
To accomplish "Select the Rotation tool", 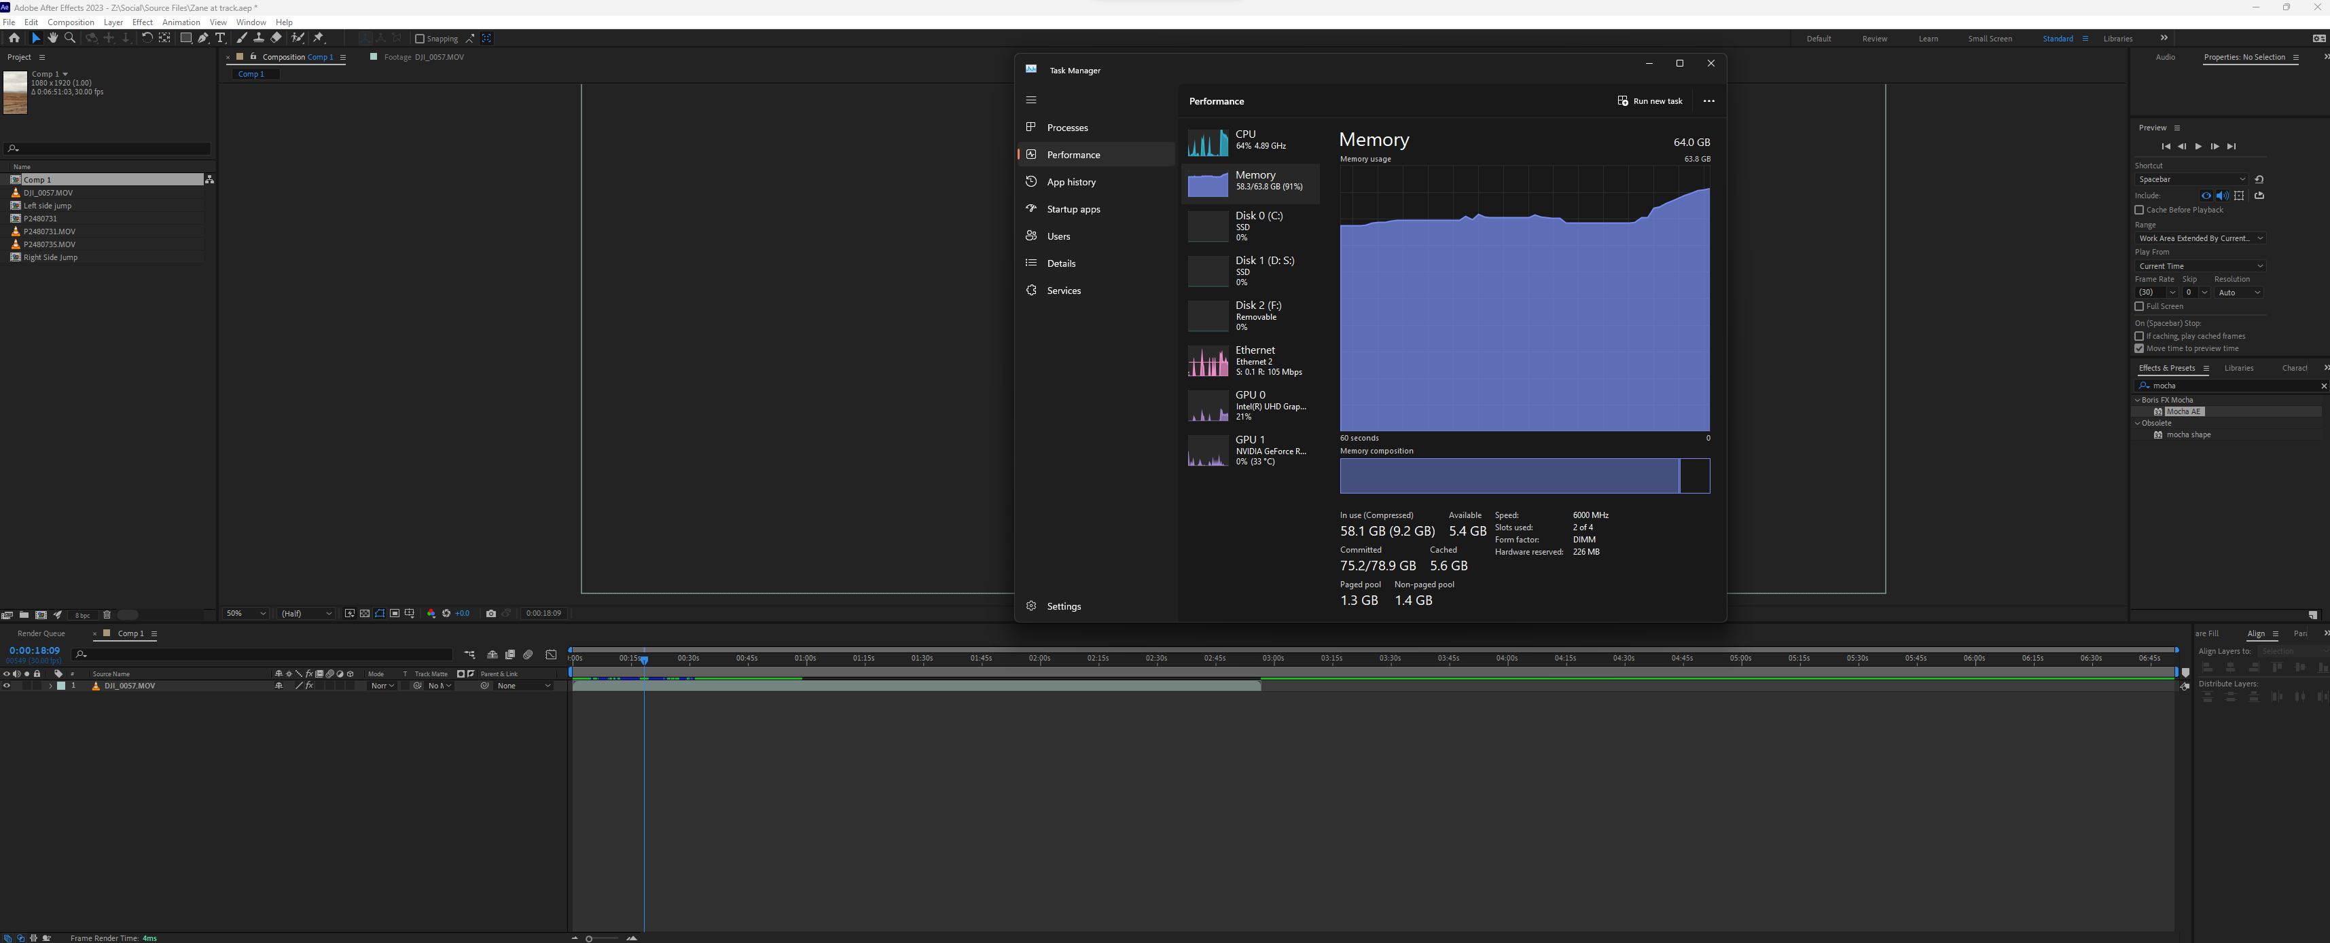I will [147, 38].
